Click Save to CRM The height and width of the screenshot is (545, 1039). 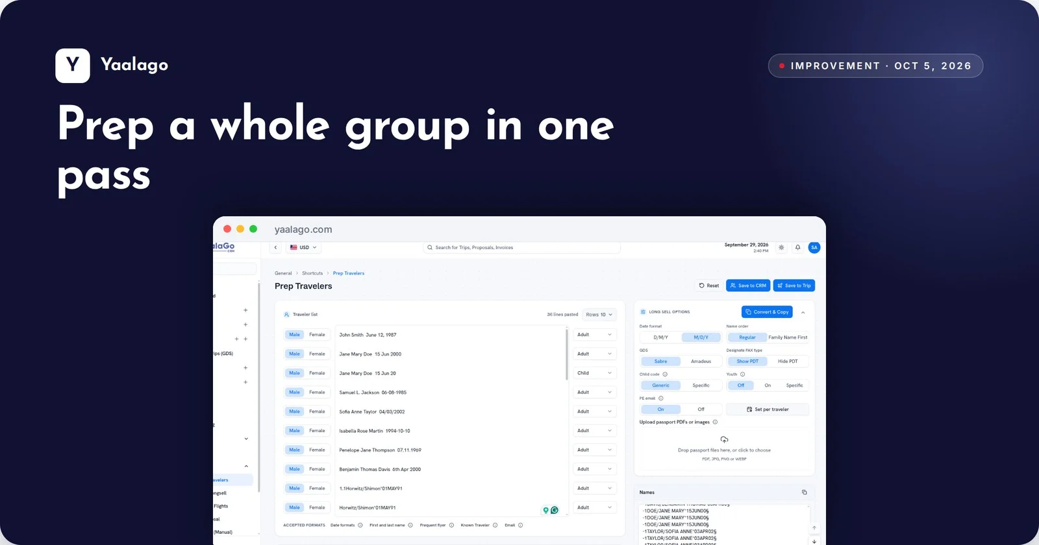click(748, 285)
